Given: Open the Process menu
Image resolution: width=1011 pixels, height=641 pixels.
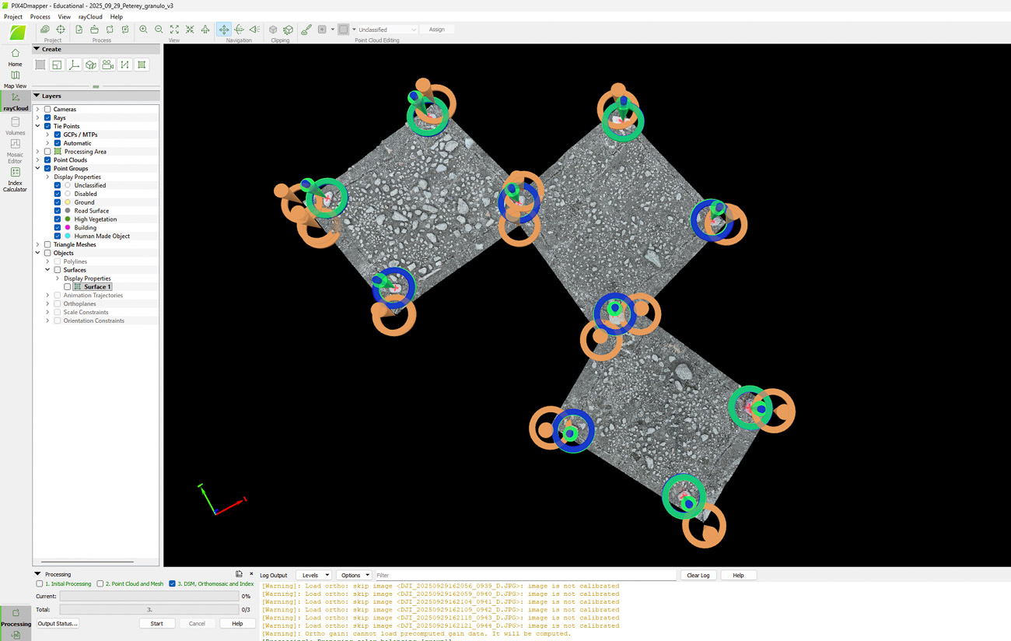Looking at the screenshot, I should coord(40,16).
